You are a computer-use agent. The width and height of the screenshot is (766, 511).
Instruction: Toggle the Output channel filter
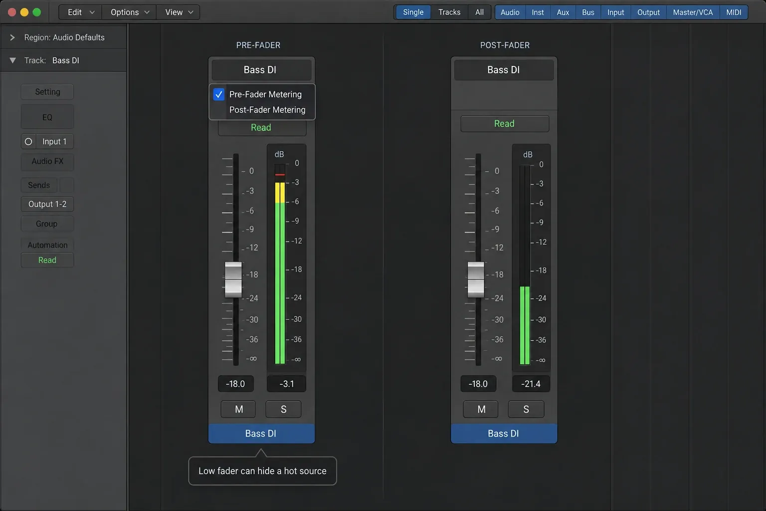648,12
